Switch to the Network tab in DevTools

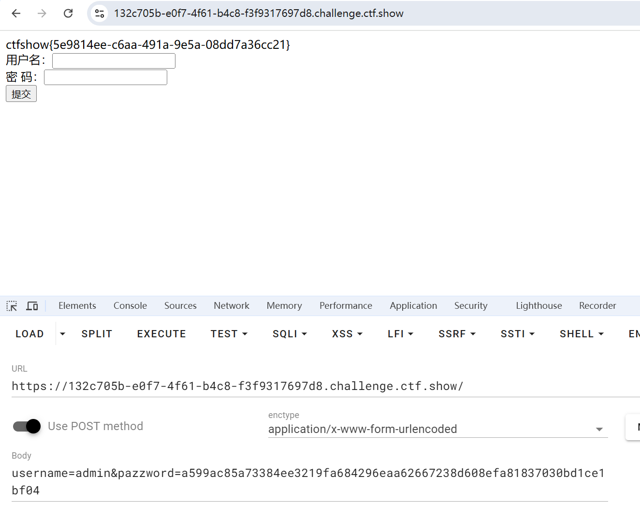tap(232, 305)
